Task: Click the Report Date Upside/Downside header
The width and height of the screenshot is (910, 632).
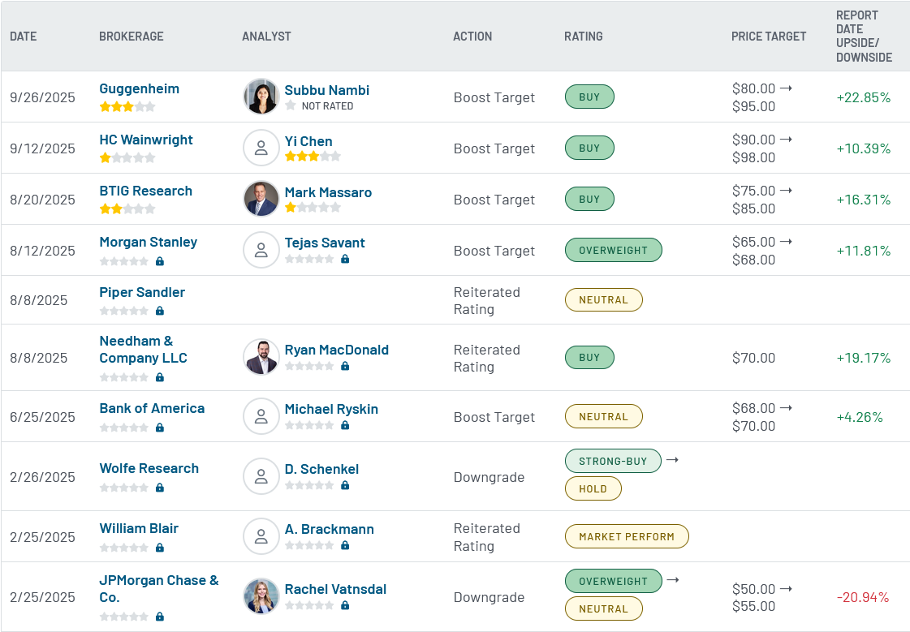Action: (x=865, y=36)
